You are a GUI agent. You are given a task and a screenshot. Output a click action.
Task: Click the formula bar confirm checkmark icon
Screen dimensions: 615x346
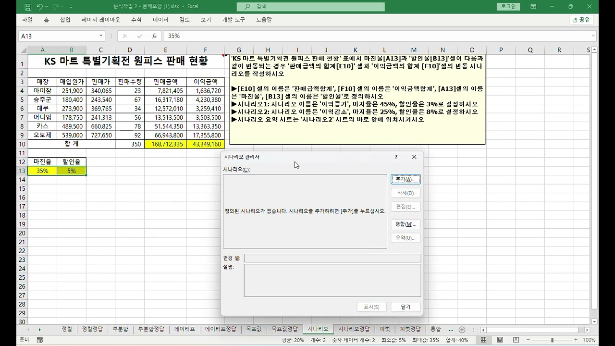click(x=140, y=36)
